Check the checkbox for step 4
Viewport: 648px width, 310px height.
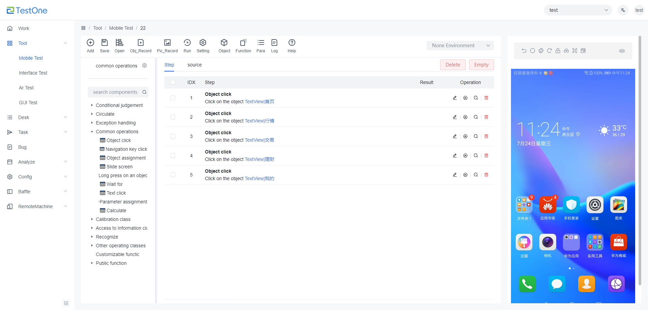(173, 156)
